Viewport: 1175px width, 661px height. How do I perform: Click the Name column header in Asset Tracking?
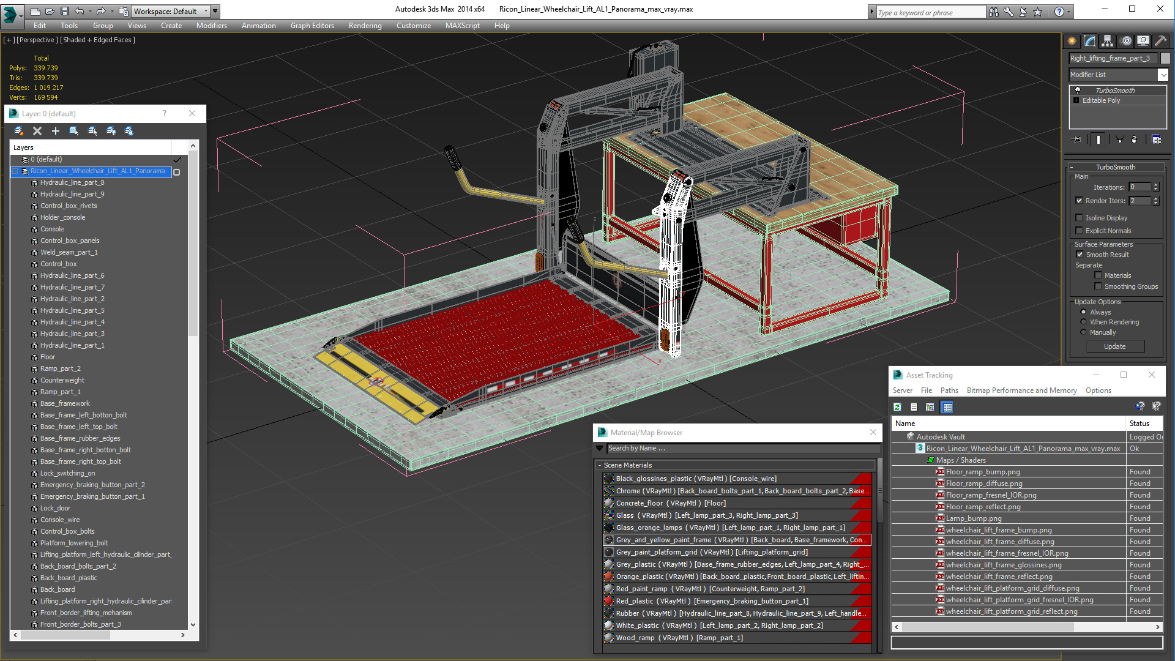(x=1009, y=424)
